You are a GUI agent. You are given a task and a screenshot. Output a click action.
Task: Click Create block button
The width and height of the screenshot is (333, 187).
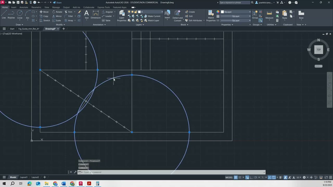(190, 12)
